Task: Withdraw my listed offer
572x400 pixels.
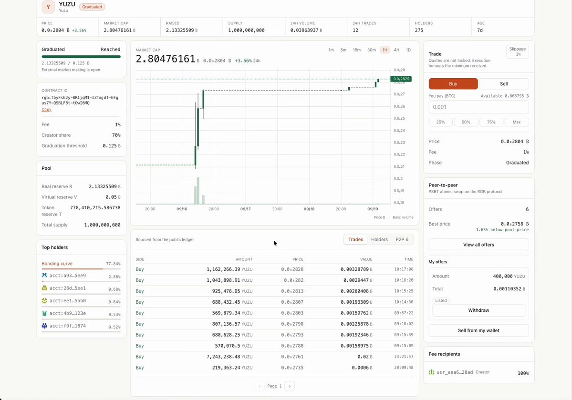Action: [478, 310]
